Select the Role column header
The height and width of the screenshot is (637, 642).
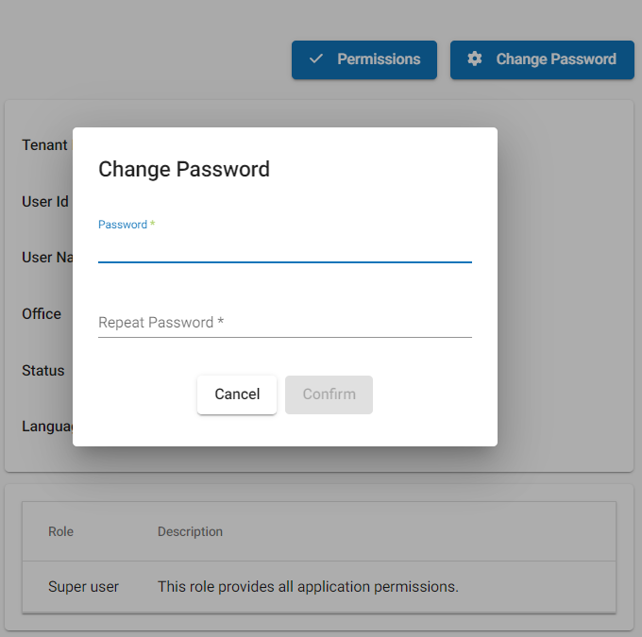point(60,531)
